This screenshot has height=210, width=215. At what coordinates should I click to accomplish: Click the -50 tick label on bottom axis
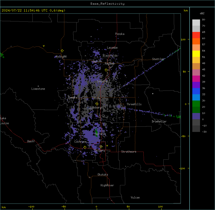(64, 207)
